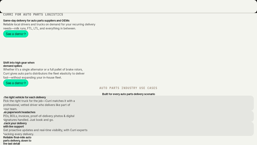
Task: Click 'Reliable local drivers and trucks' paragraph
Action: [x=49, y=26]
